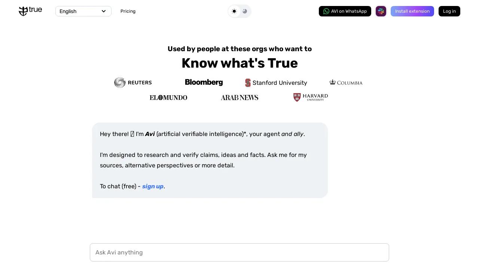Focus the Ask Avi anything field

[x=239, y=253]
